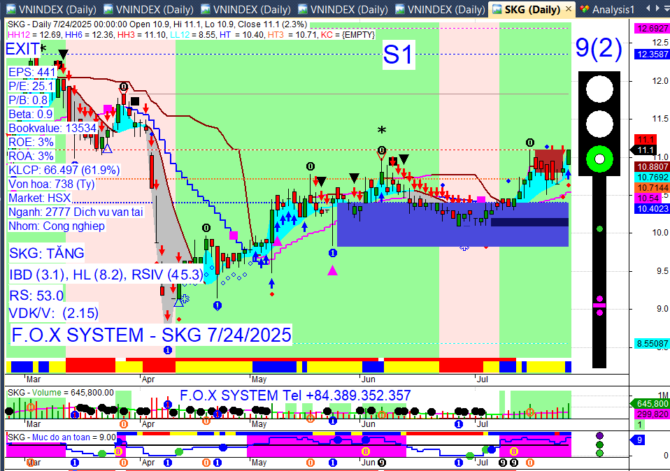Click the KLCP: 66.497 (61.9%) line

pyautogui.click(x=64, y=170)
